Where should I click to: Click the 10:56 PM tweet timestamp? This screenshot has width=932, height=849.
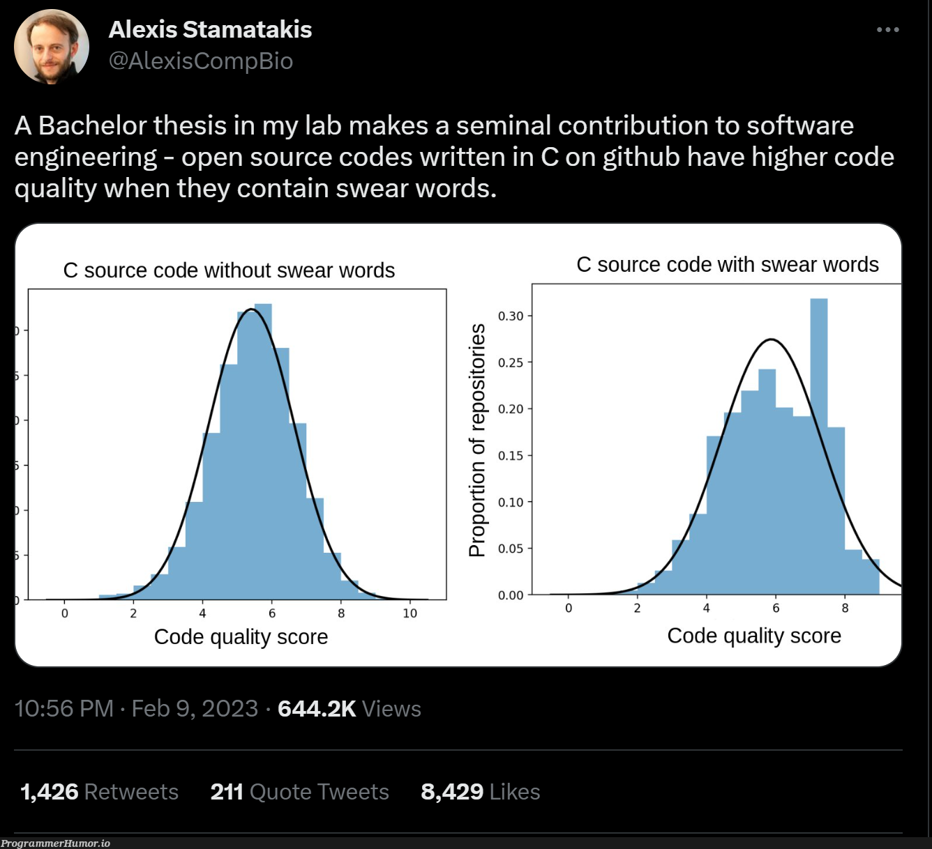pos(64,709)
